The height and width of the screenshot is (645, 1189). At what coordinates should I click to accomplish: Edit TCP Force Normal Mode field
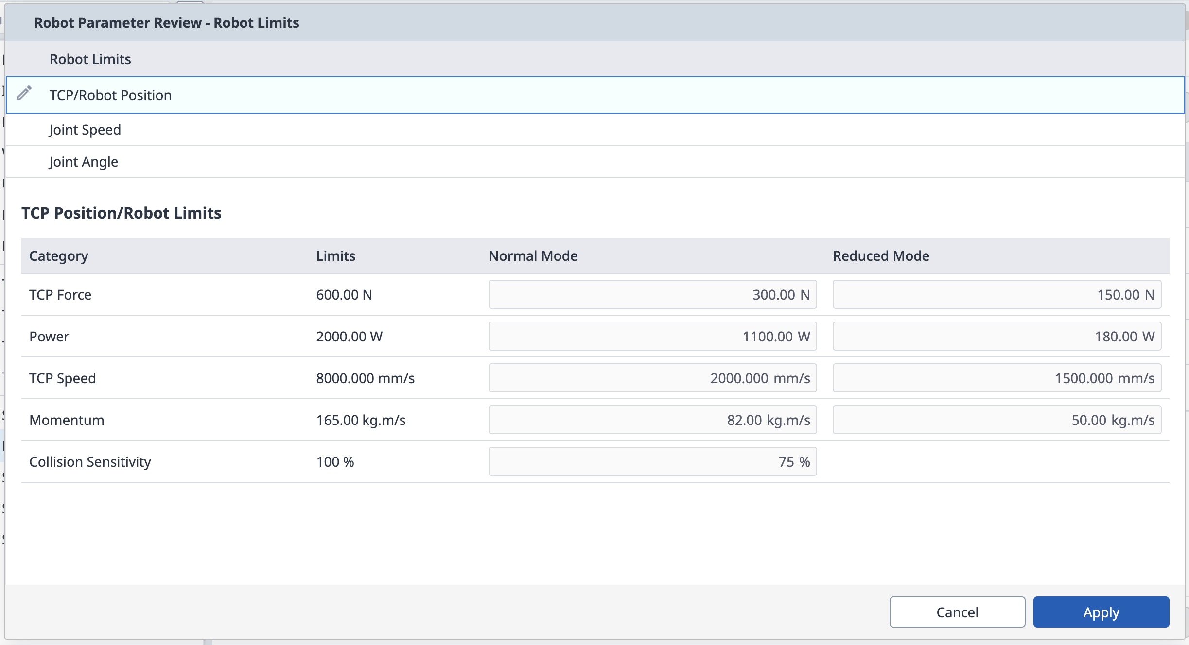pyautogui.click(x=652, y=295)
